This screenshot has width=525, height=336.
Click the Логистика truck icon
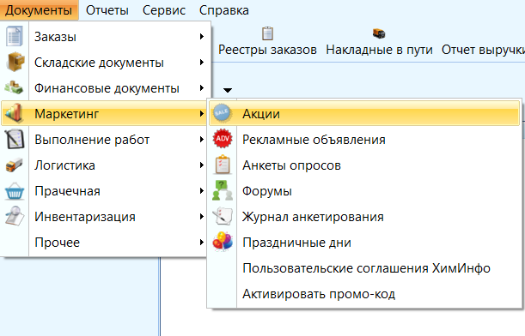click(14, 165)
